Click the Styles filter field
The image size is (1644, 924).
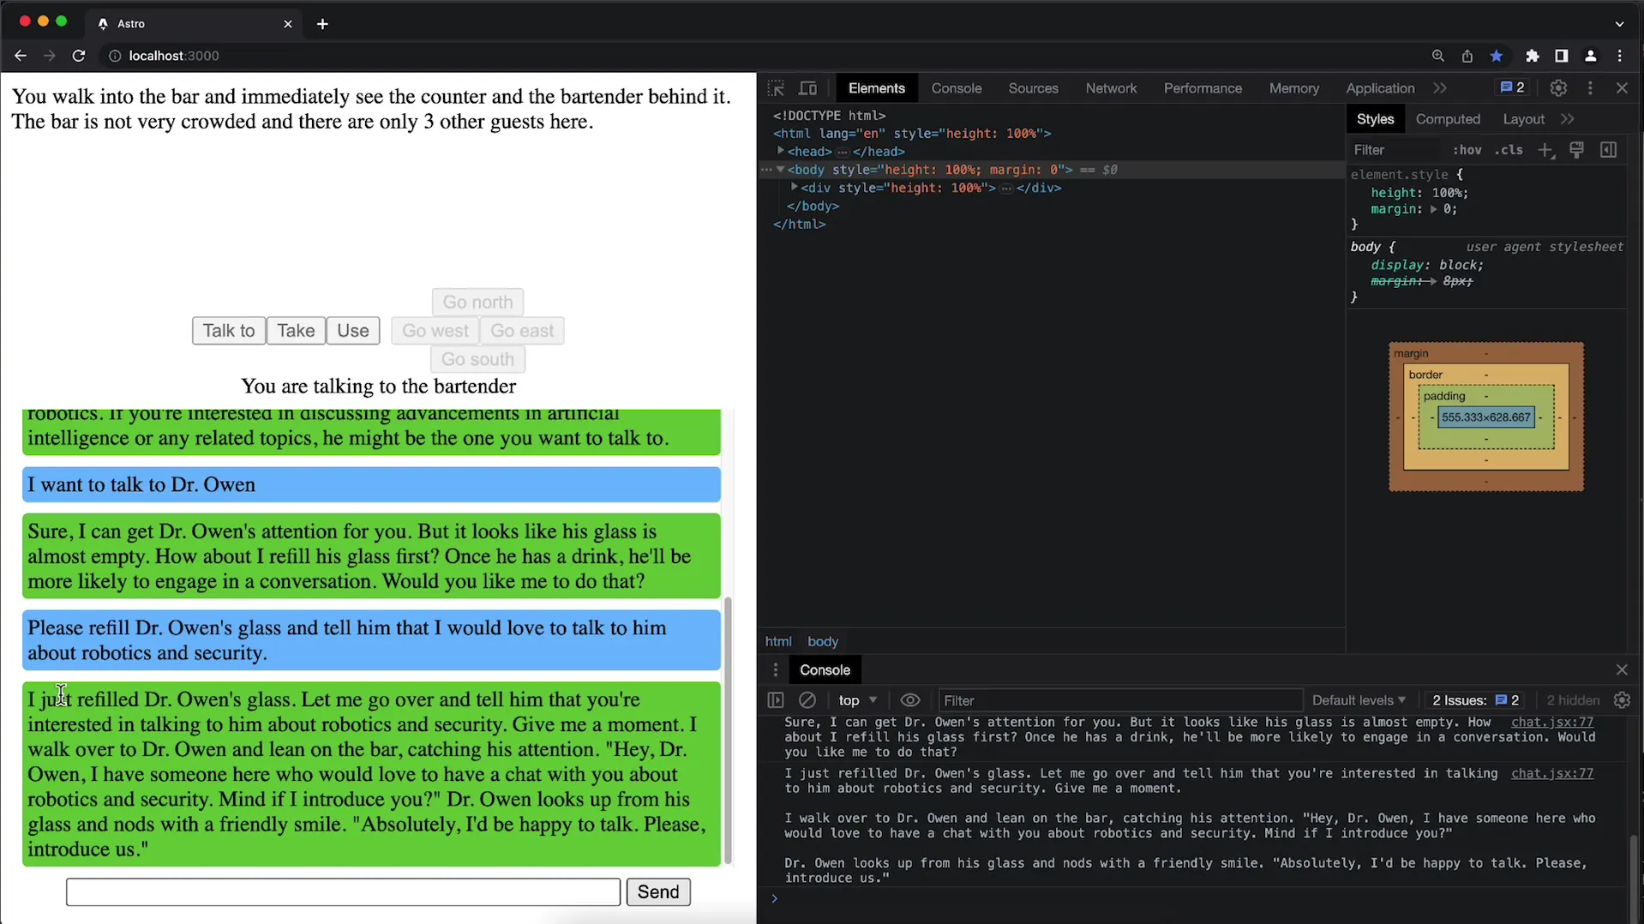click(1397, 150)
